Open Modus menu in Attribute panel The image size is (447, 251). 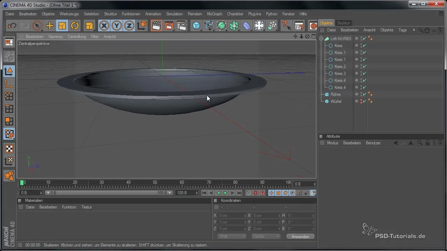pos(332,143)
